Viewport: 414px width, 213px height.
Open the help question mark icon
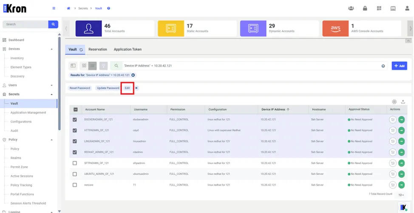108,8
